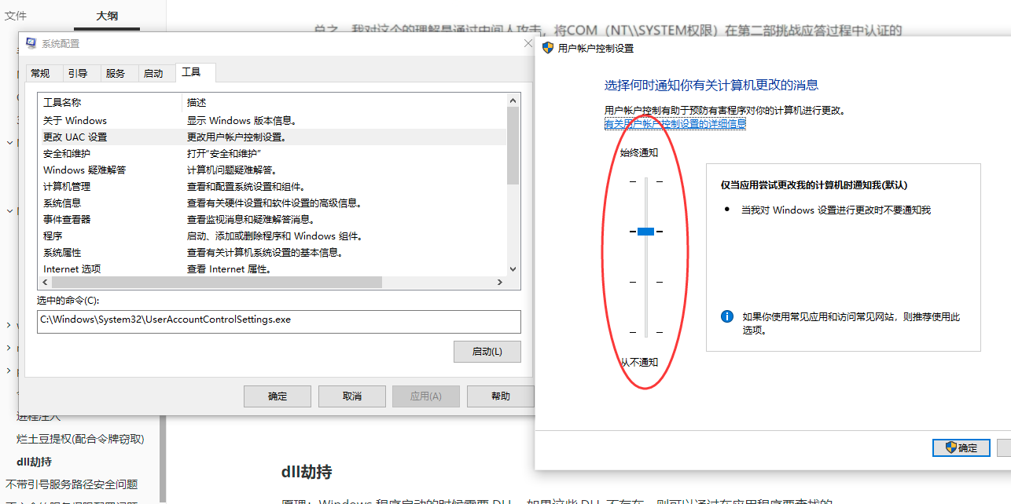Switch the sidebar to the 大纲 tab
Image resolution: width=1011 pixels, height=504 pixels.
(x=107, y=16)
